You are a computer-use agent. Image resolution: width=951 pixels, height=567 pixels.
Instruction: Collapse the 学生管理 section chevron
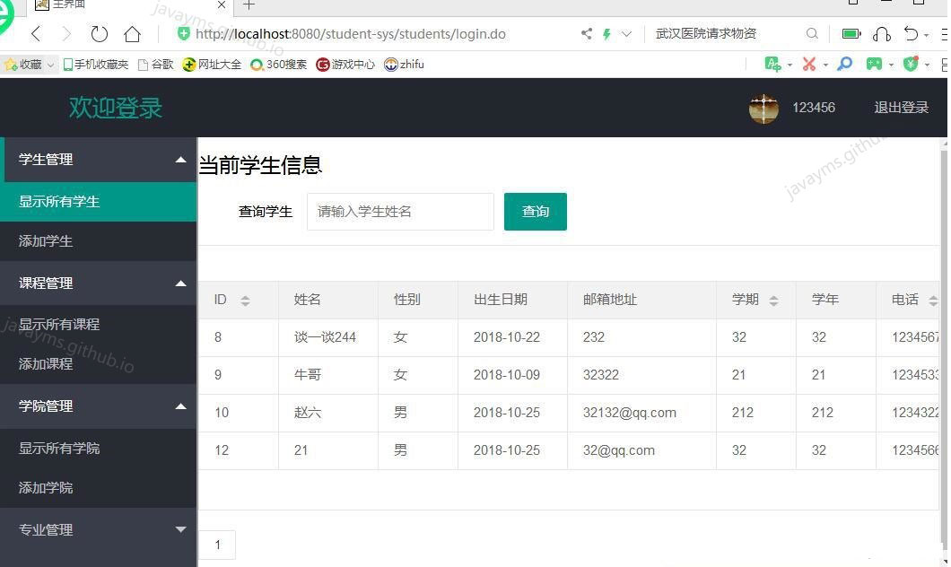click(x=180, y=159)
